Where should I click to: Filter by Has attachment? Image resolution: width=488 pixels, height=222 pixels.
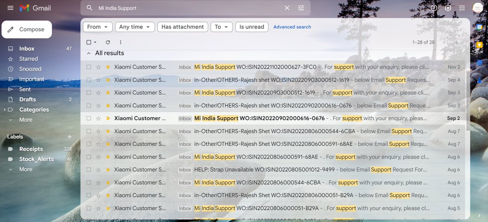183,27
